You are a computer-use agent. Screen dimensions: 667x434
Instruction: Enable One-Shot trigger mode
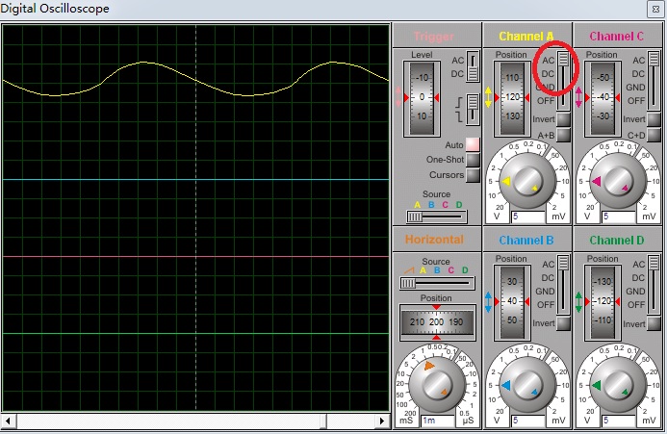tap(473, 160)
